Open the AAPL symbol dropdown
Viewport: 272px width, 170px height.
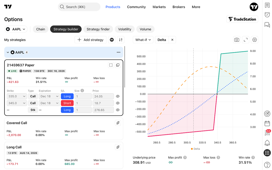point(16,29)
